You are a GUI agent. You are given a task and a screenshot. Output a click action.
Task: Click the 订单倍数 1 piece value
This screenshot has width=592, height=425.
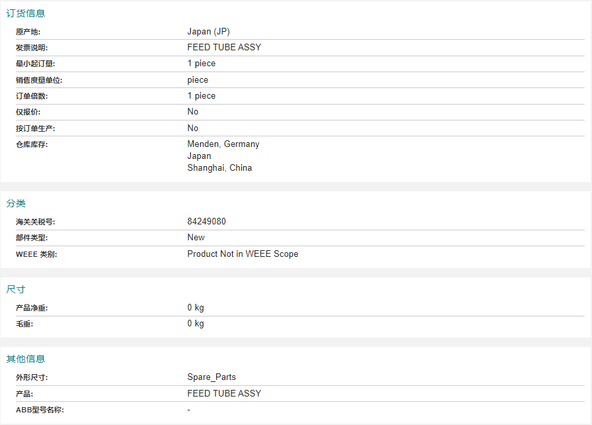(x=202, y=96)
